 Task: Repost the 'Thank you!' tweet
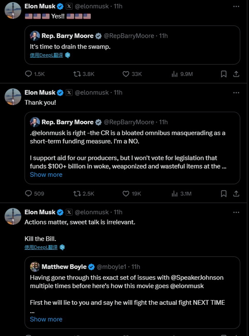(x=77, y=194)
